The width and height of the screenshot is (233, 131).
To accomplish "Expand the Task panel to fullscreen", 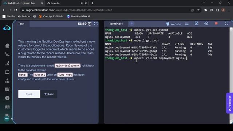I will pos(96,24).
